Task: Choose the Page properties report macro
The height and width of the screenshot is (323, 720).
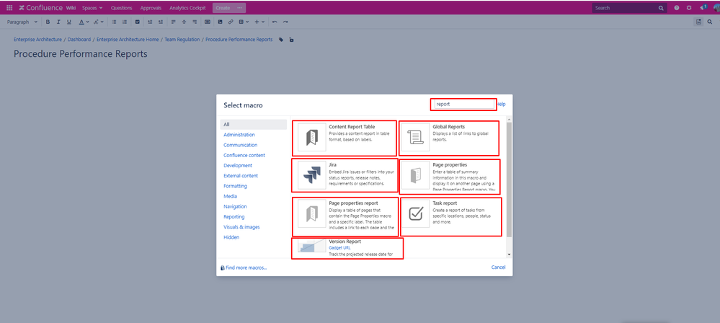Action: (x=345, y=216)
